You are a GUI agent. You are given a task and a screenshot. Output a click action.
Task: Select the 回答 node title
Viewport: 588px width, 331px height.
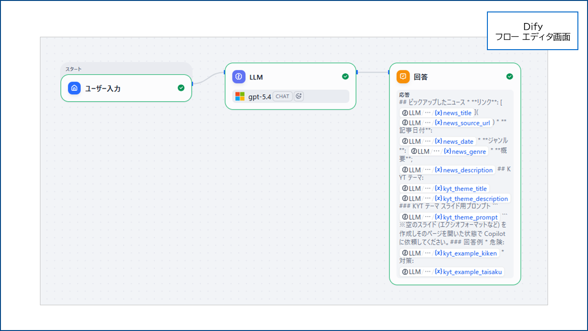(421, 77)
